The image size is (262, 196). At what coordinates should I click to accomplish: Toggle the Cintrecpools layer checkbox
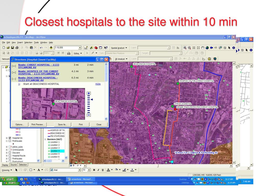click(x=10, y=150)
